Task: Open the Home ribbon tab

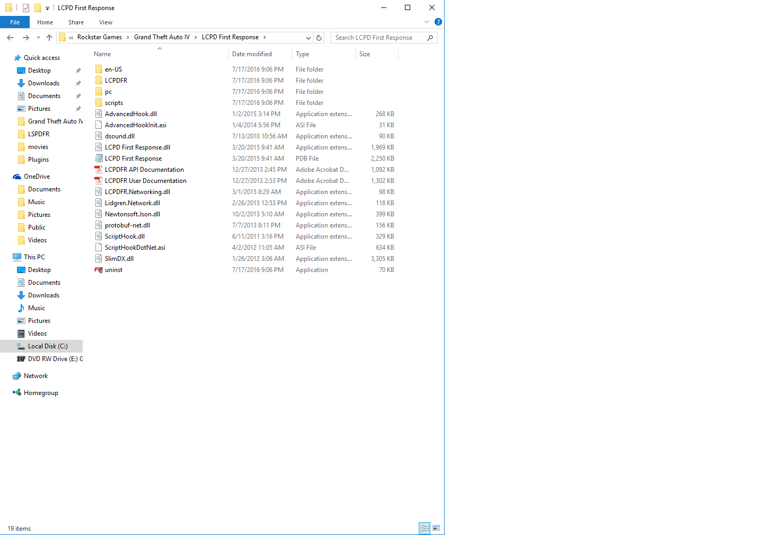Action: click(45, 22)
